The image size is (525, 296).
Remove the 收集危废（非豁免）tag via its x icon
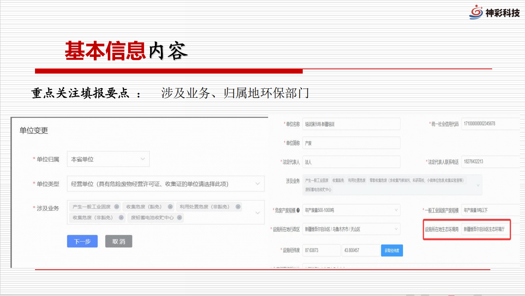(x=121, y=217)
